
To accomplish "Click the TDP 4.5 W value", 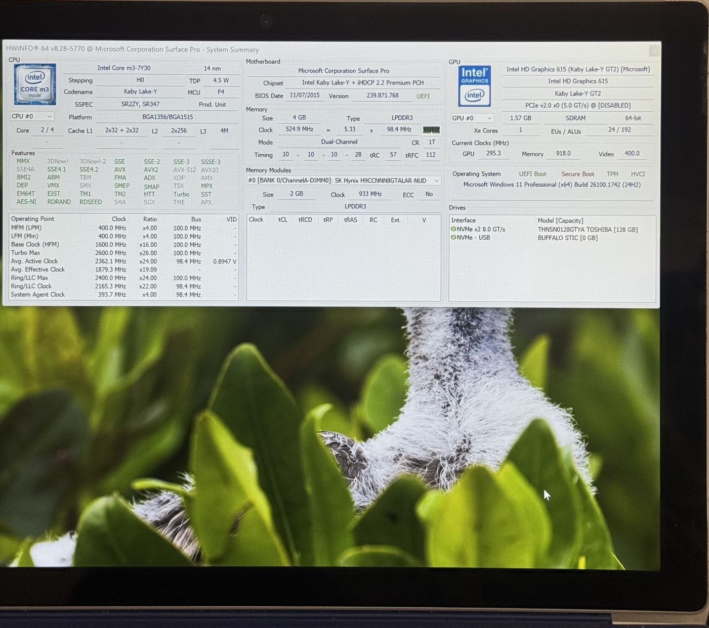I will point(221,80).
